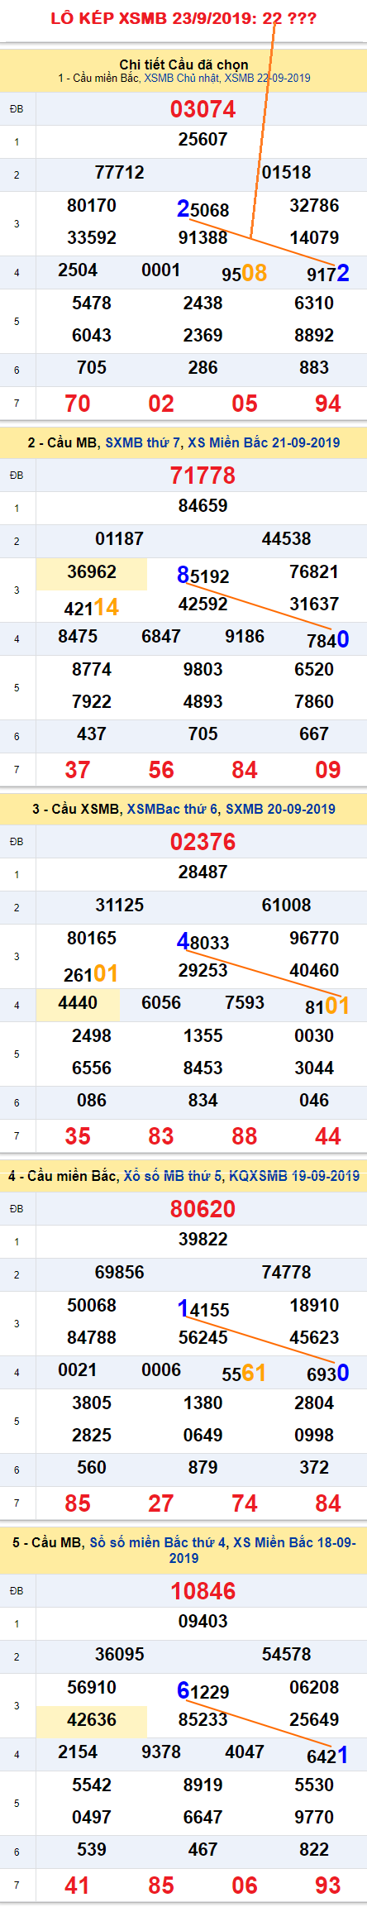Click the seventh prize number 70
Screen dimensions: 367x1907
[78, 404]
